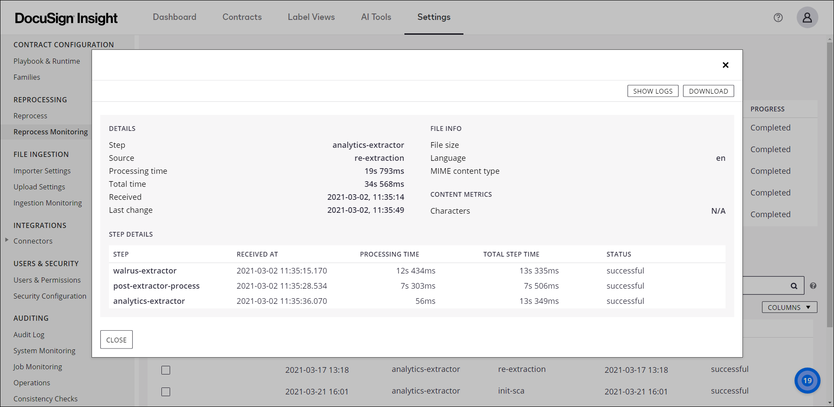Expand the Connectors section in the sidebar
The width and height of the screenshot is (834, 407).
click(x=6, y=241)
